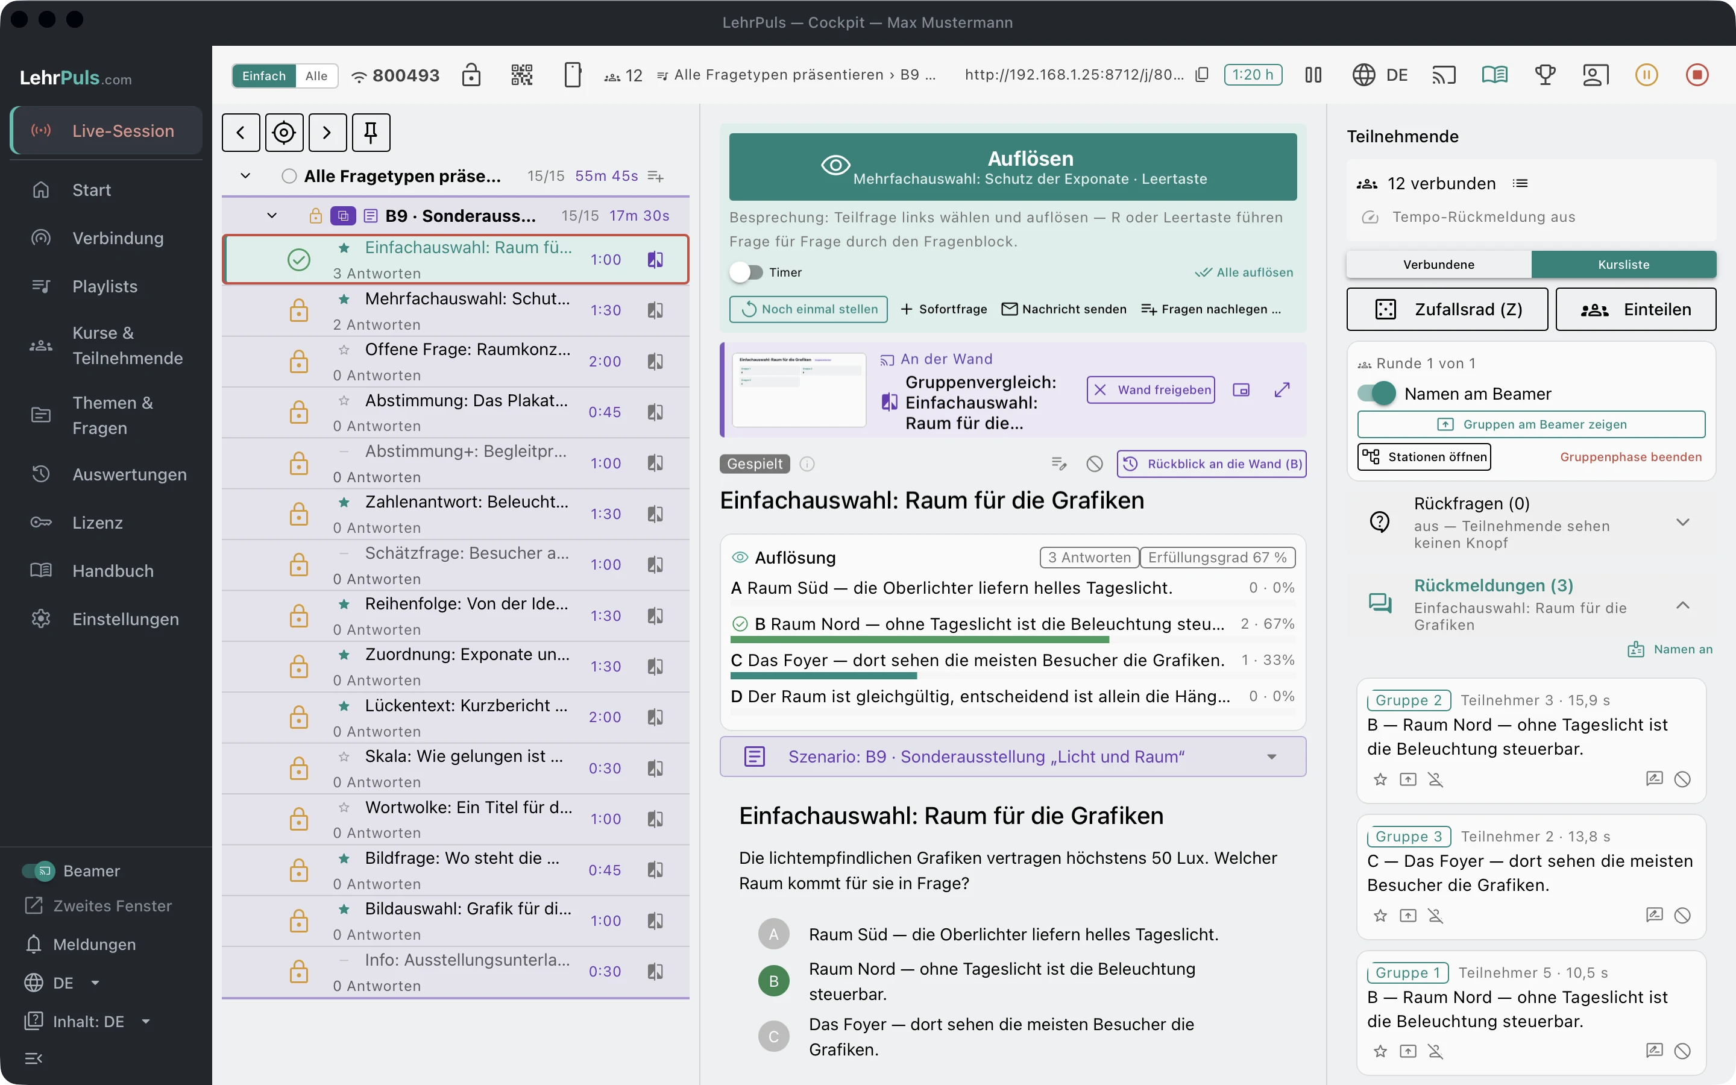Copy the join URL with copy icon

[1203, 75]
